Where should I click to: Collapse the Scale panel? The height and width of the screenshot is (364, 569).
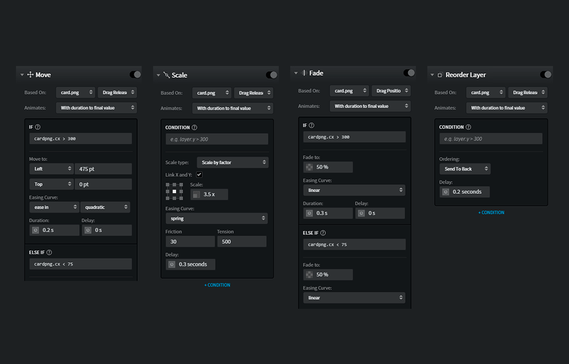(158, 76)
